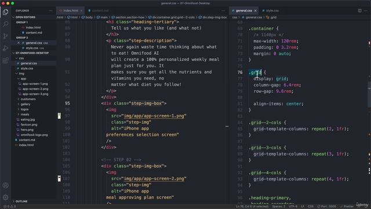The height and width of the screenshot is (209, 371).
Task: Click Prettier status bar item
Action: click(347, 207)
